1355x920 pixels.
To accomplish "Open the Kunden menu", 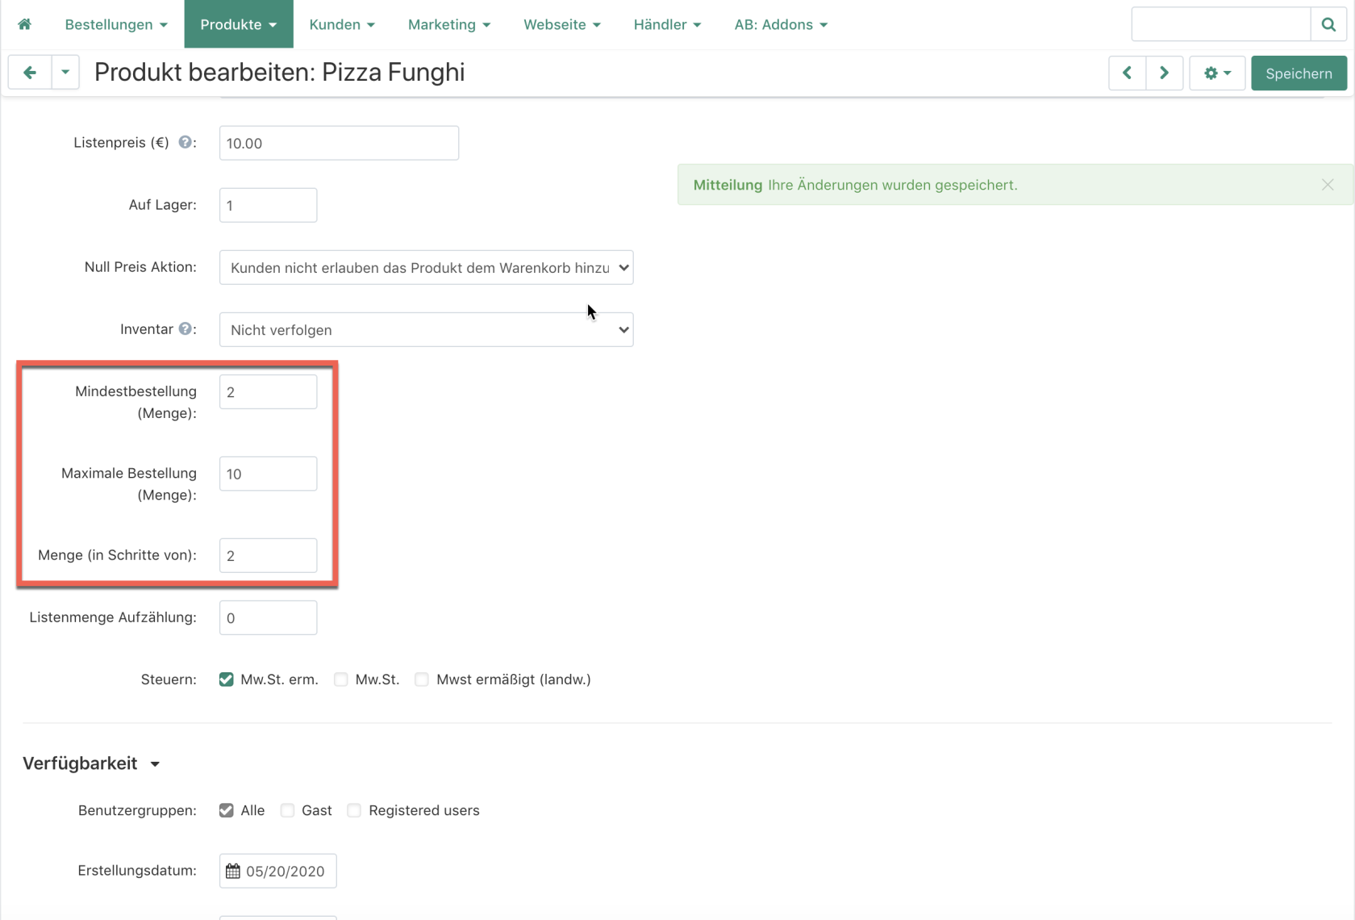I will (x=342, y=24).
